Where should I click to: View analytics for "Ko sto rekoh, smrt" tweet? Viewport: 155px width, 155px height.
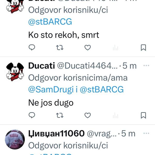coord(115,48)
